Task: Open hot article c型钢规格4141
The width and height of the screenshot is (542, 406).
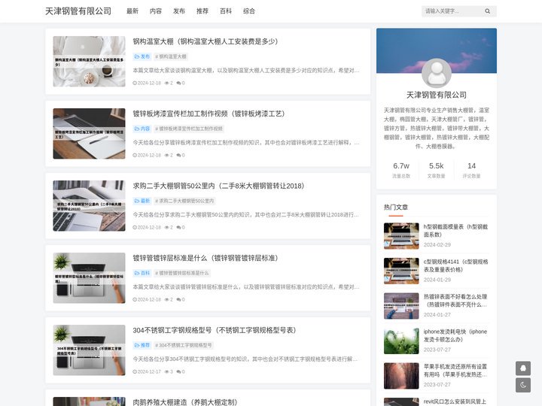Action: 455,265
